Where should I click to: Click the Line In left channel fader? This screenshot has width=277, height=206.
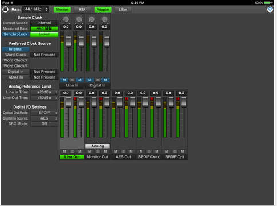coord(68,41)
